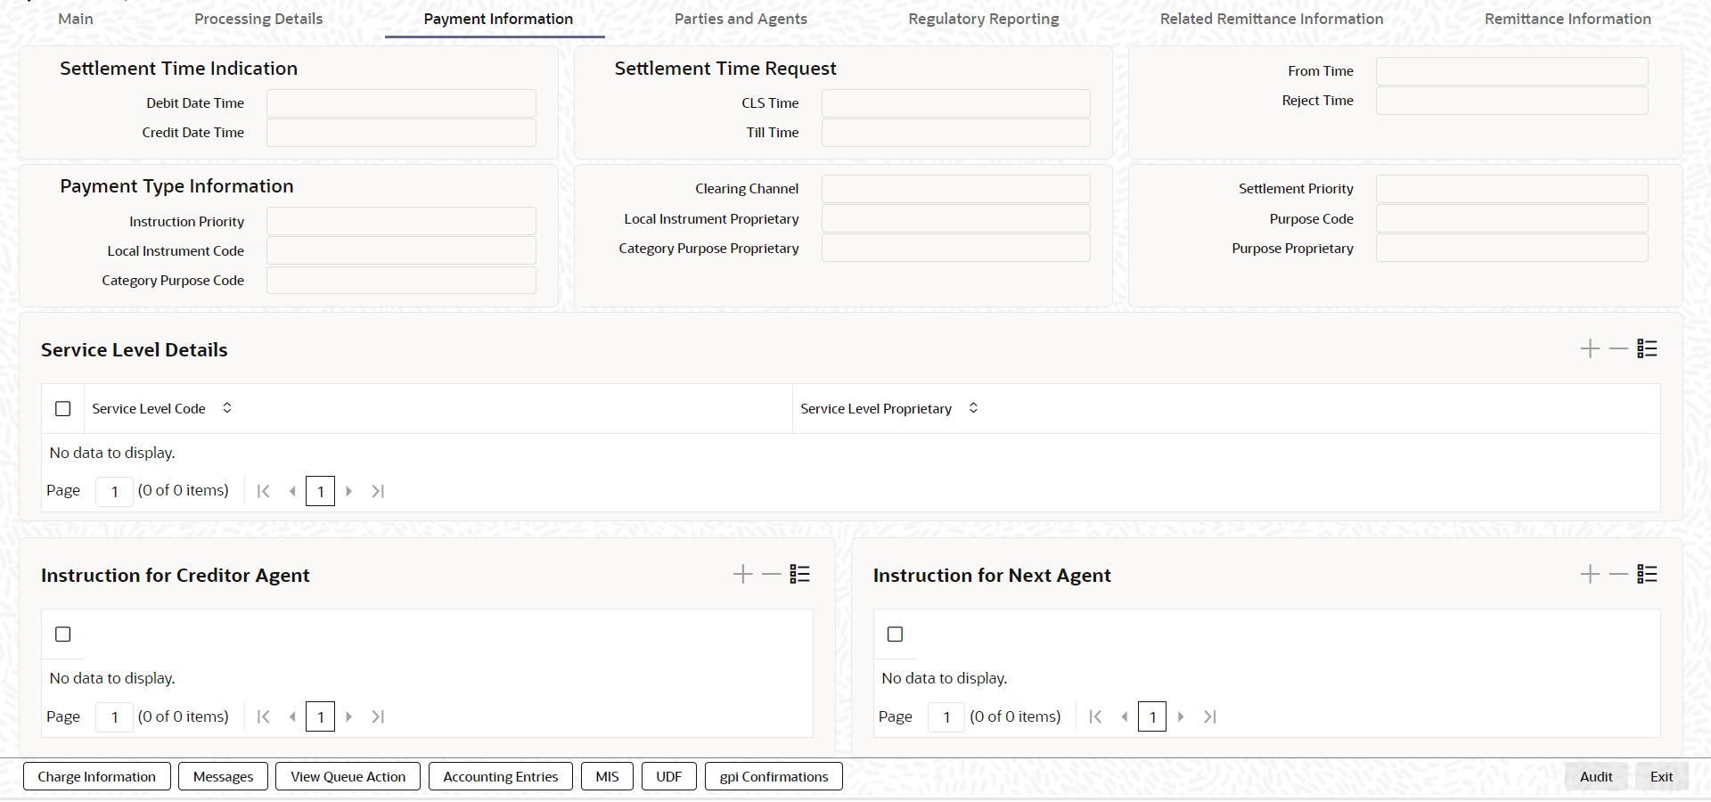Open the Remittance Information tab

pos(1568,19)
